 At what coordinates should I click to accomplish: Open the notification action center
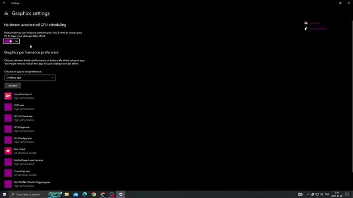tap(347, 194)
